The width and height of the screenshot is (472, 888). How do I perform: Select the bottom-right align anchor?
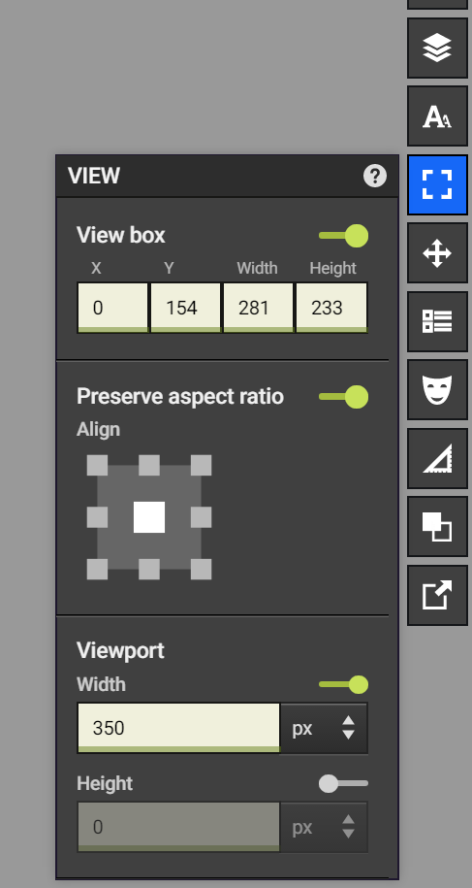202,569
